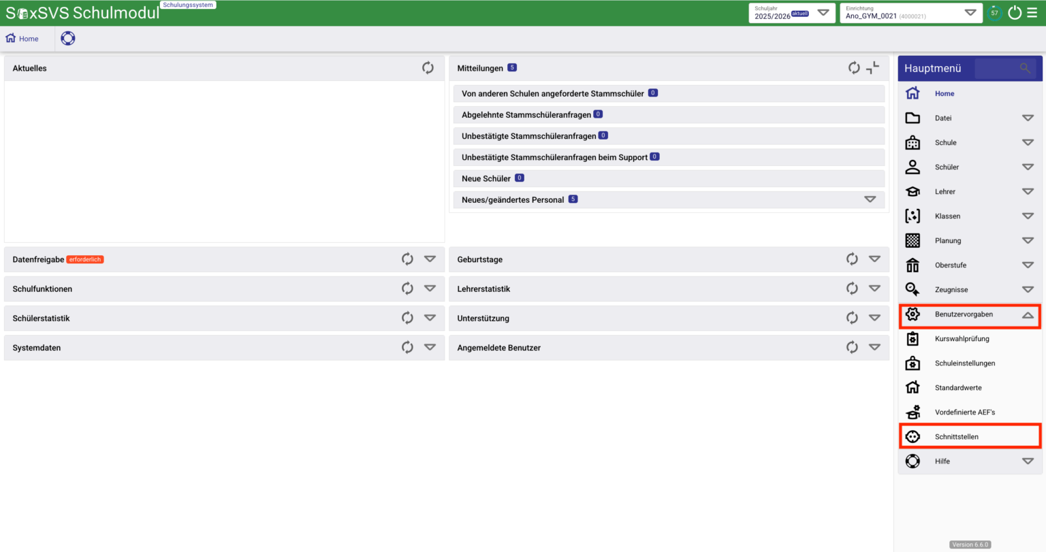Open the hamburger menu at top right

coord(1032,13)
